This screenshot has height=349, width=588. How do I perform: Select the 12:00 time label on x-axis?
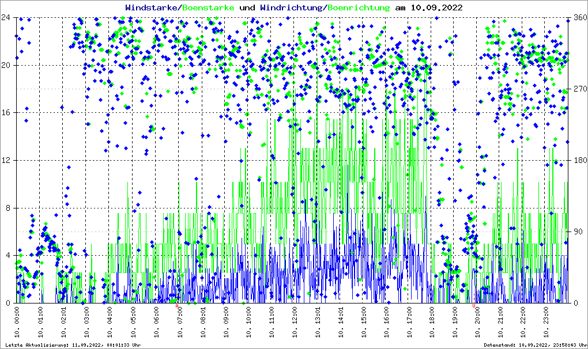click(x=295, y=323)
